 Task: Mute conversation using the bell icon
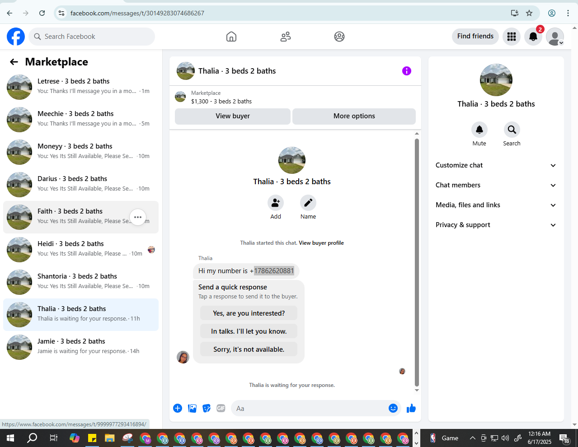tap(479, 130)
